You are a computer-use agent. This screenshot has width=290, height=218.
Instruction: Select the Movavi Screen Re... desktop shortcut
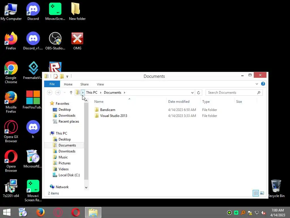tap(33, 190)
